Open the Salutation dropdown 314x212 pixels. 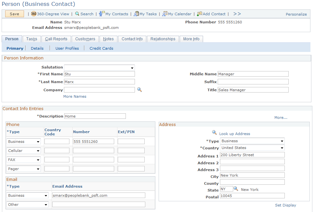coord(99,68)
